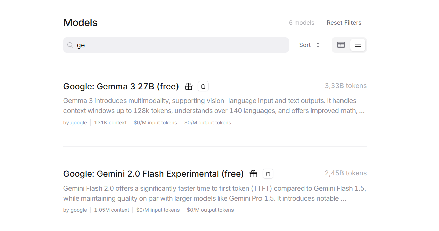
Task: Click the gift icon beside Gemma 3 27B
Action: click(189, 87)
